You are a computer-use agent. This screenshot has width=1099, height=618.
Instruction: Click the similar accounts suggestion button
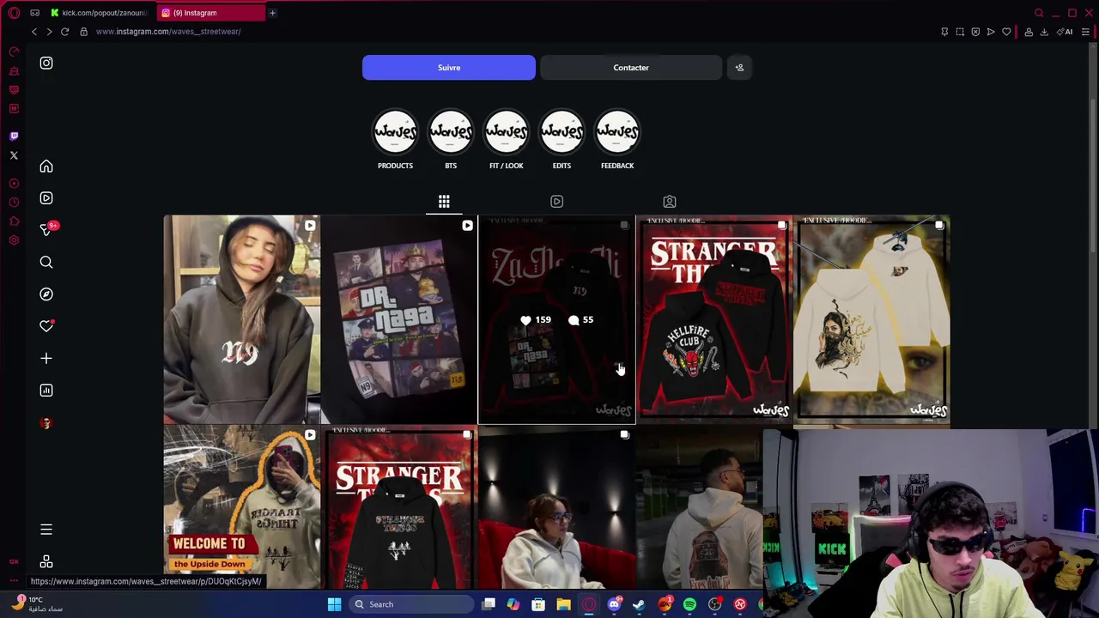click(739, 68)
